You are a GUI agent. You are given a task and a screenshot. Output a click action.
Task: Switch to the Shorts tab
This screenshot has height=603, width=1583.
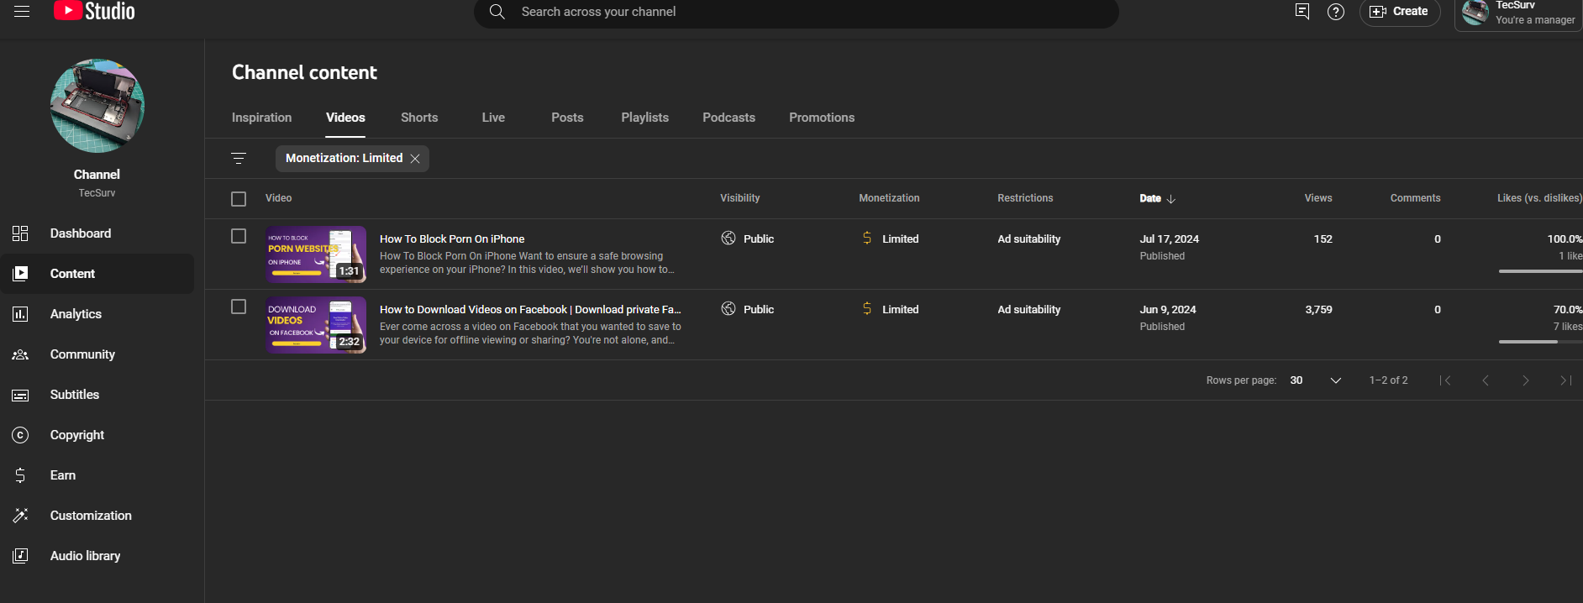point(419,118)
